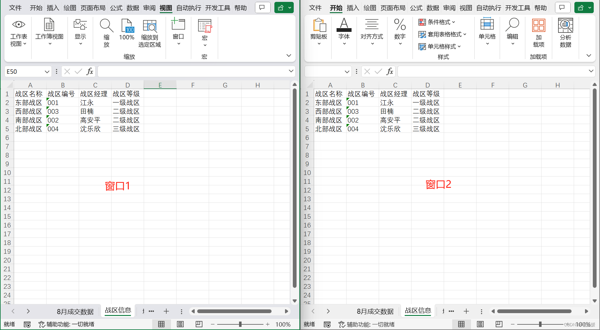Add a new sheet in window 2
Viewport: 600px width, 330px height.
tap(466, 311)
